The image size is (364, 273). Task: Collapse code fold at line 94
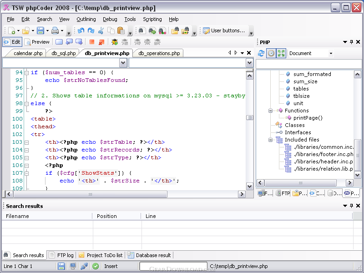(27, 73)
